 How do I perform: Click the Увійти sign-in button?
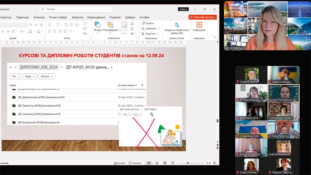183,9
